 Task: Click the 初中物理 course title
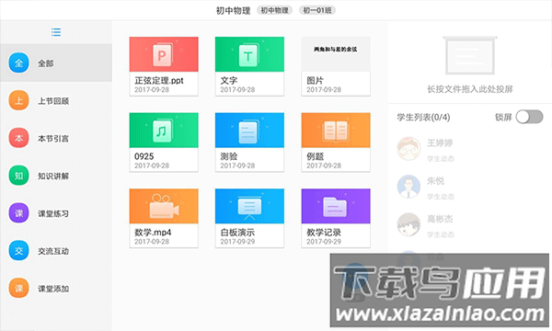pos(233,10)
